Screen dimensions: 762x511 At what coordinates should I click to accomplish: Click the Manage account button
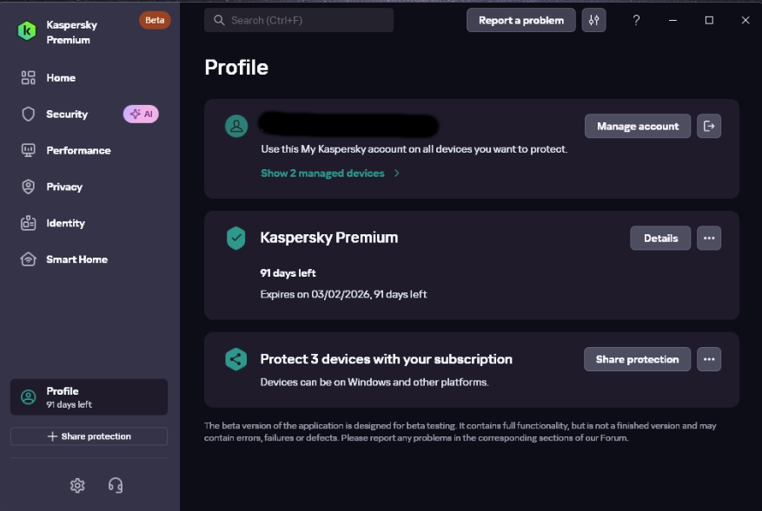pos(637,126)
